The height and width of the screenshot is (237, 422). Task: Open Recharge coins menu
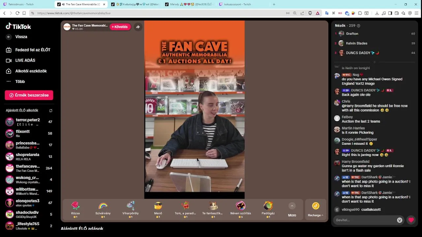[316, 210]
